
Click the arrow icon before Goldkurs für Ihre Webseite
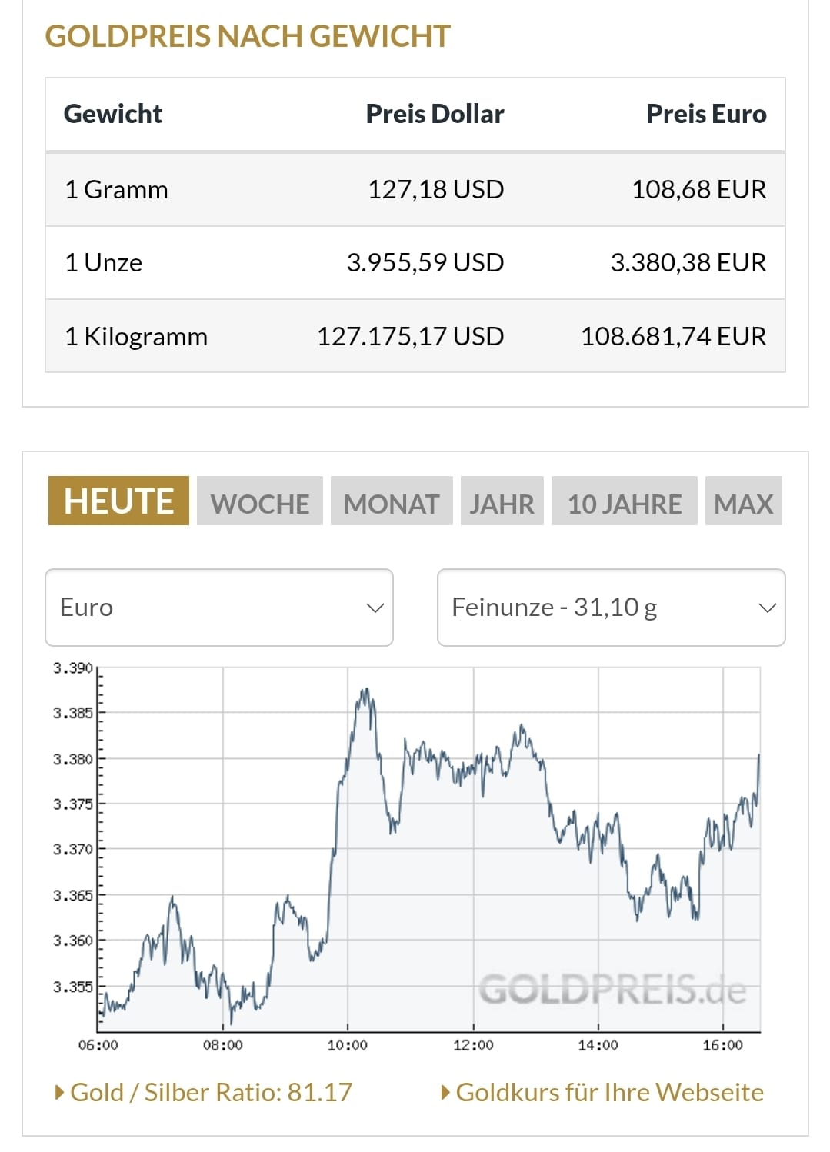(445, 1092)
